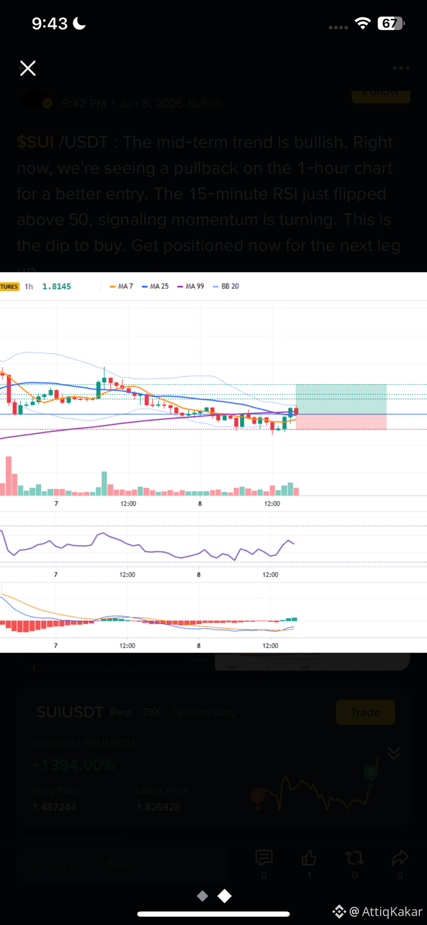Tap the dimmed repost icon
Image resolution: width=427 pixels, height=925 pixels.
(354, 858)
